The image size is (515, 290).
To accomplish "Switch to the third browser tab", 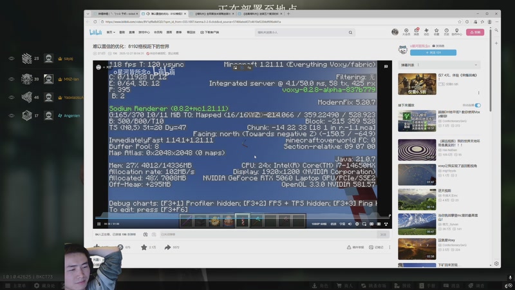I will [x=212, y=14].
